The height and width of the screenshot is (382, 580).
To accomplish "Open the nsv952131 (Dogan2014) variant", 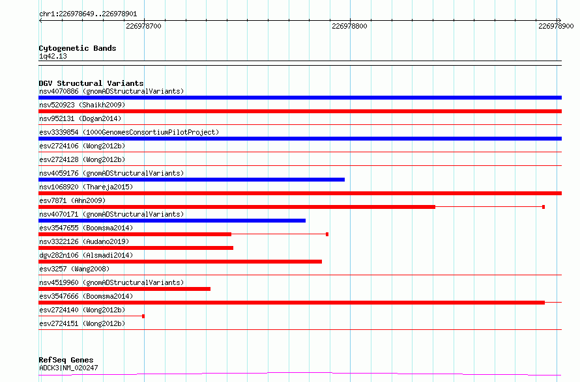I will point(80,118).
